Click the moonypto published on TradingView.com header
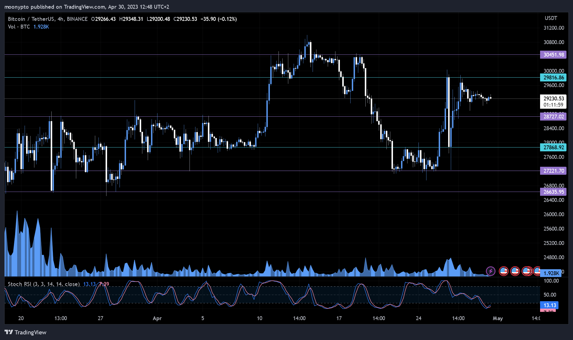Image resolution: width=573 pixels, height=340 pixels. [x=87, y=7]
